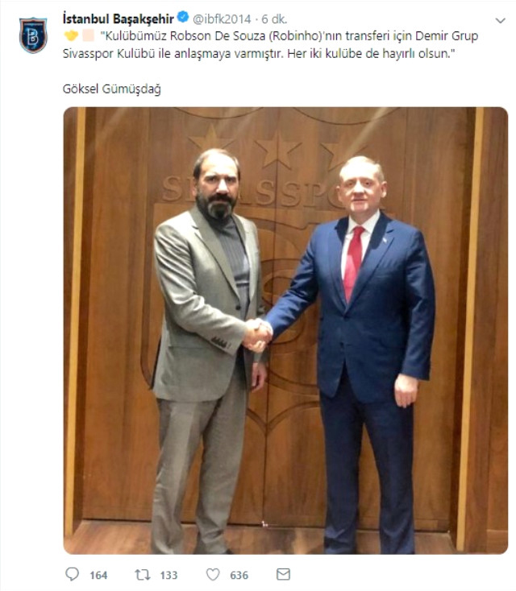Open the @ibfk2014 handle link
516x591 pixels.
(x=222, y=19)
